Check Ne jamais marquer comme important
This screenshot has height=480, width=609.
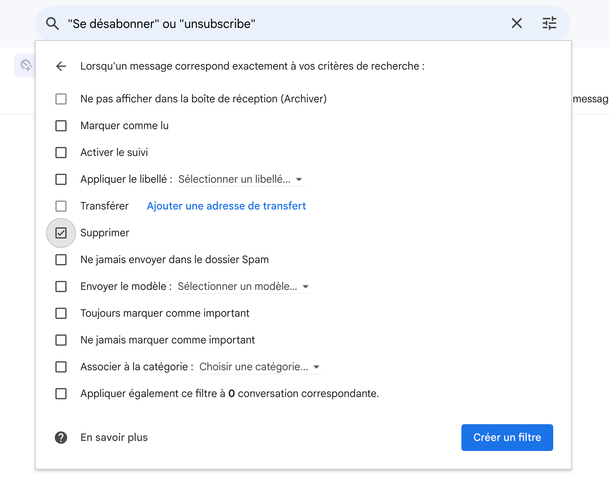(61, 340)
